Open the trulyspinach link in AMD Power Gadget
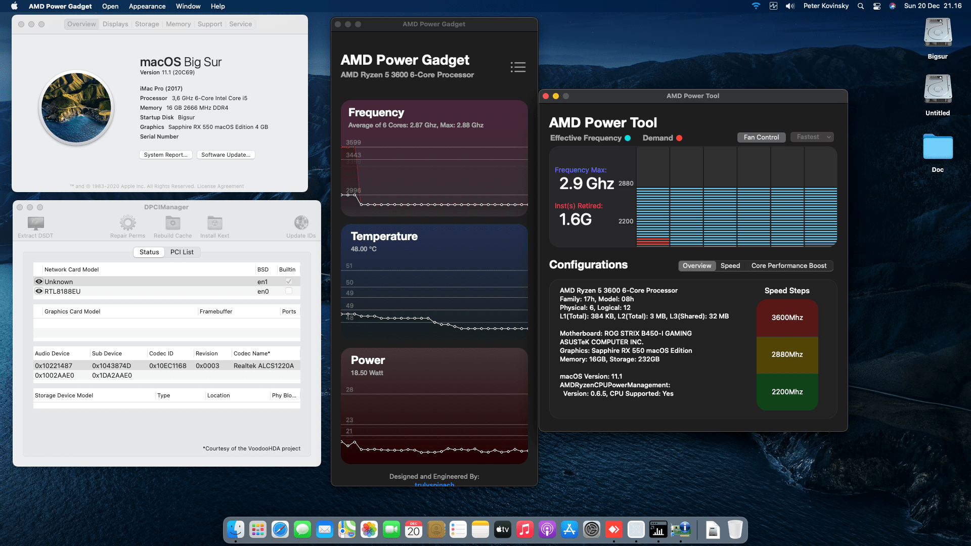This screenshot has width=971, height=546. (x=434, y=484)
